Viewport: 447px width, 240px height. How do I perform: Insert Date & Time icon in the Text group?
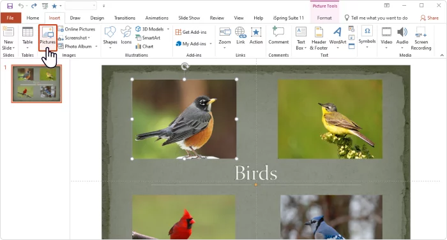coord(351,29)
